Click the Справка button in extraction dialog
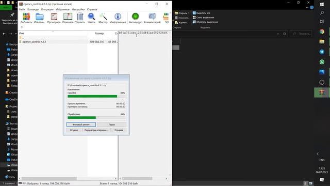Screen dimensions: 330x186 click(119, 130)
